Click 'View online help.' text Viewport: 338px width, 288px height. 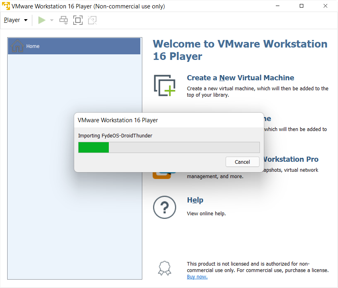tap(206, 214)
